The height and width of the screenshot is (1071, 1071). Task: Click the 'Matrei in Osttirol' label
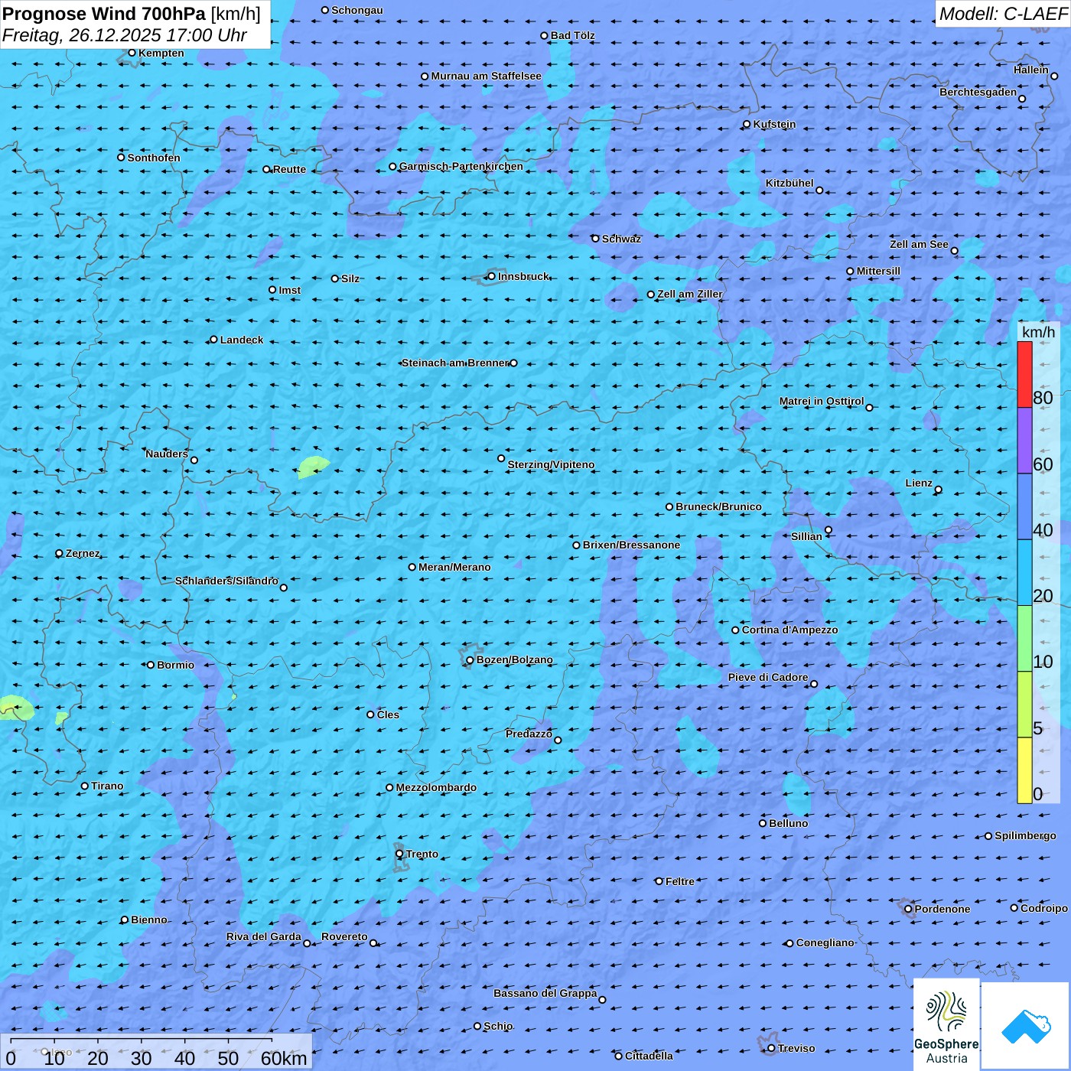coord(822,401)
